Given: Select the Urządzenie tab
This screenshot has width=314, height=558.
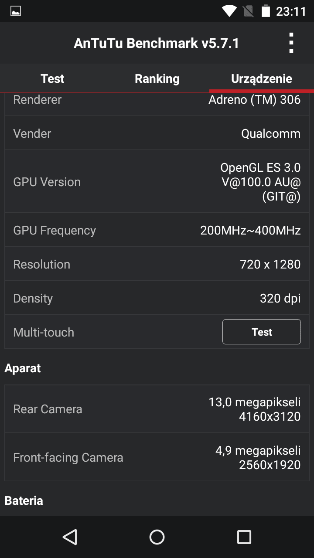Looking at the screenshot, I should coord(262,78).
